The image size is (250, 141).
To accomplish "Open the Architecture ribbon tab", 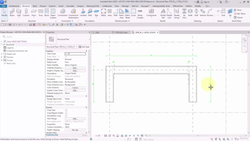I will (x=14, y=6).
